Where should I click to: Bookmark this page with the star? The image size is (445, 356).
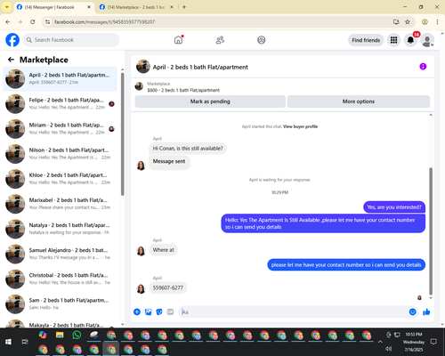coord(408,22)
